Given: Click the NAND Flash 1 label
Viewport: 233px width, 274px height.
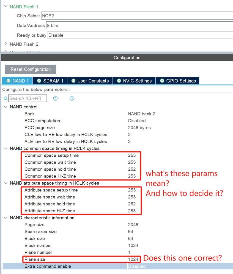Looking at the screenshot, I should point(24,7).
